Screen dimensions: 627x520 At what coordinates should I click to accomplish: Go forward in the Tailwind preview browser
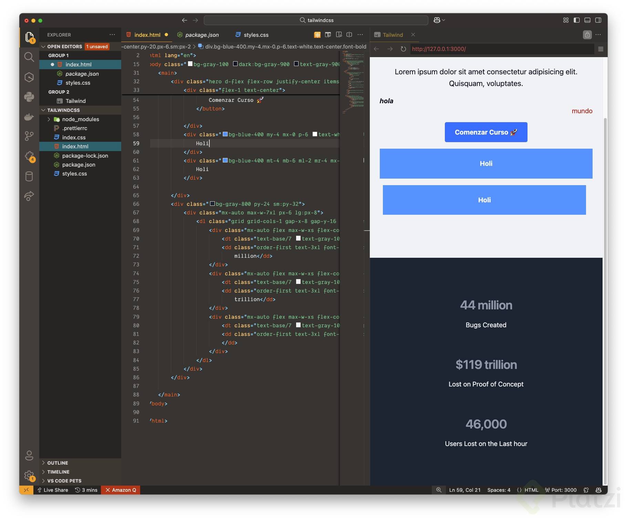point(390,49)
